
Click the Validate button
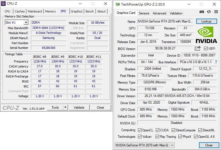click(79, 107)
